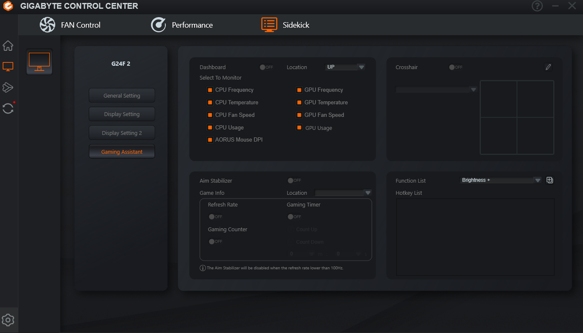Open the timer seconds dropdown

[x=348, y=254]
